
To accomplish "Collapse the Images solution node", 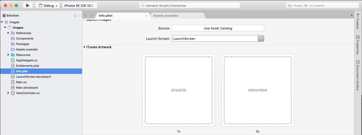I will (x=2, y=22).
